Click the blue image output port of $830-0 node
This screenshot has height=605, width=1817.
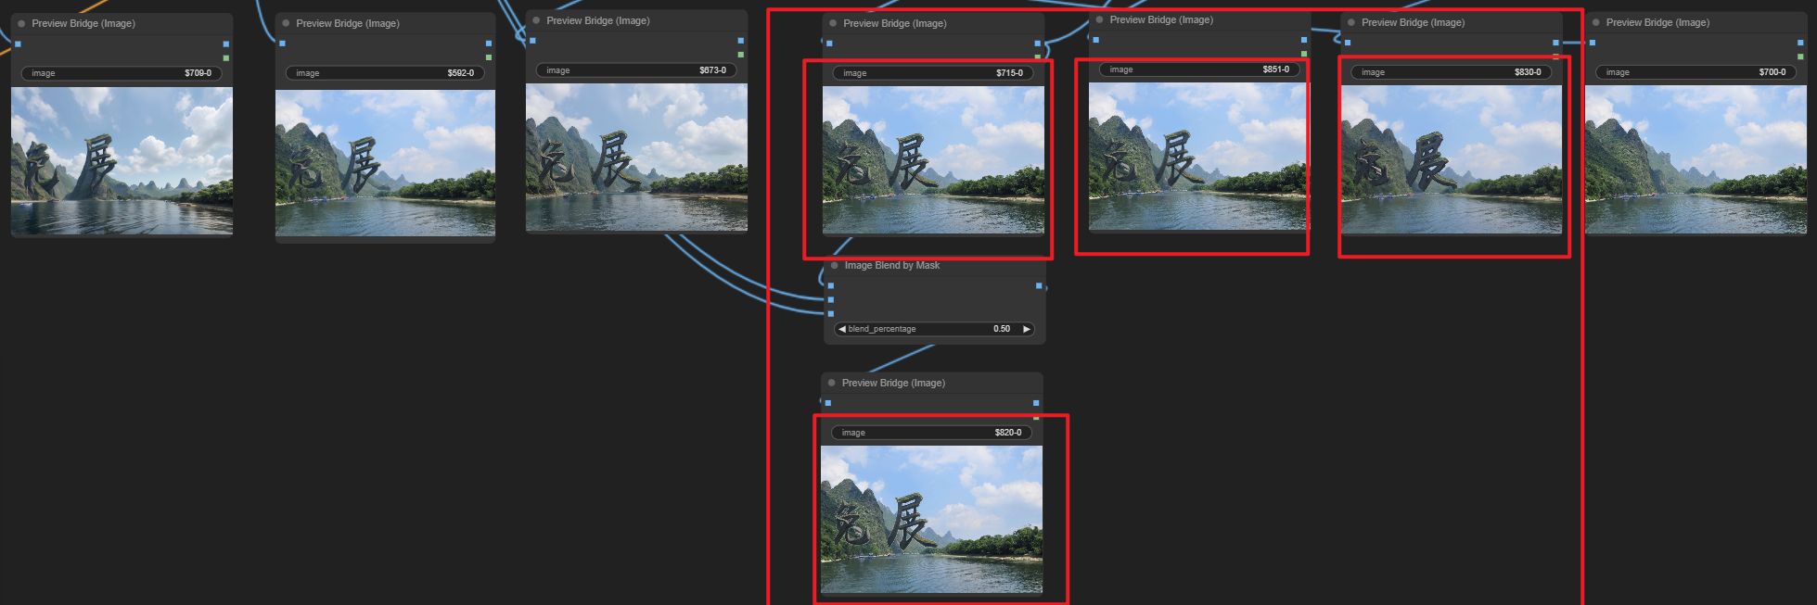click(x=1555, y=43)
